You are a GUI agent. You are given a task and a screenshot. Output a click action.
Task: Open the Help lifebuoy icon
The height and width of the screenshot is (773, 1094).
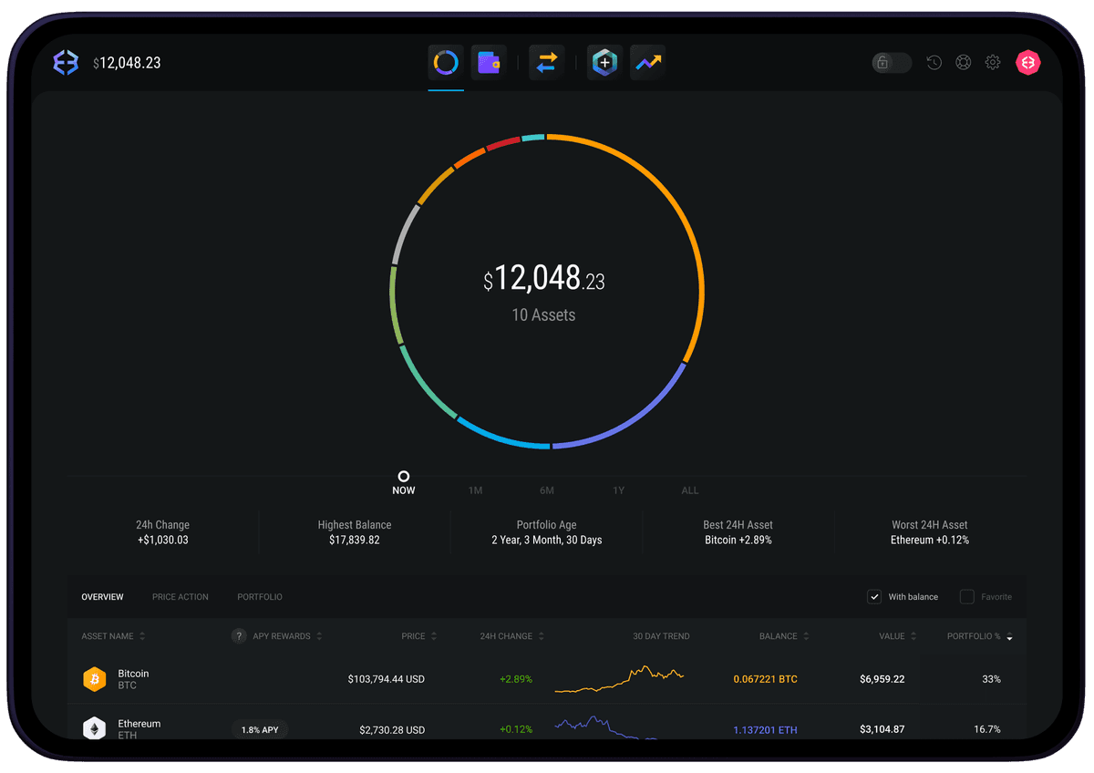pos(964,63)
